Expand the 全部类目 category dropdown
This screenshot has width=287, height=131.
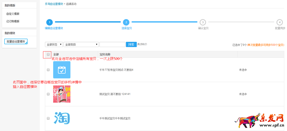click(81, 45)
